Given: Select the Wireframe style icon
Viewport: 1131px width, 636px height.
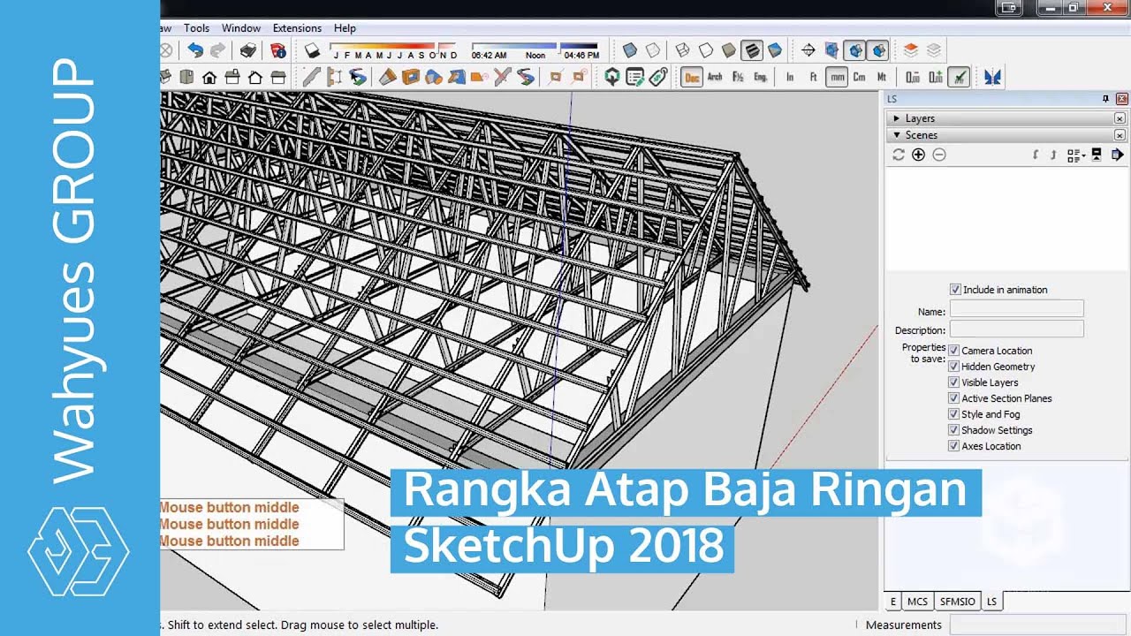Looking at the screenshot, I should point(683,51).
